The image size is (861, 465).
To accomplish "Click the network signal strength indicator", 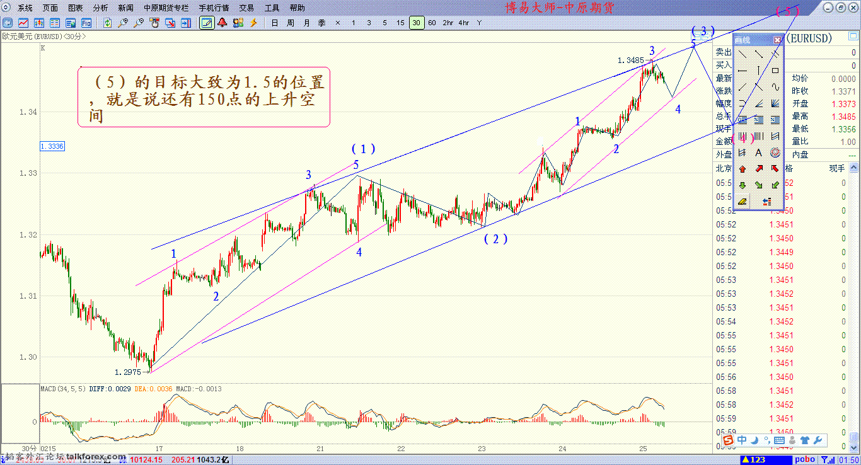I will point(828,460).
